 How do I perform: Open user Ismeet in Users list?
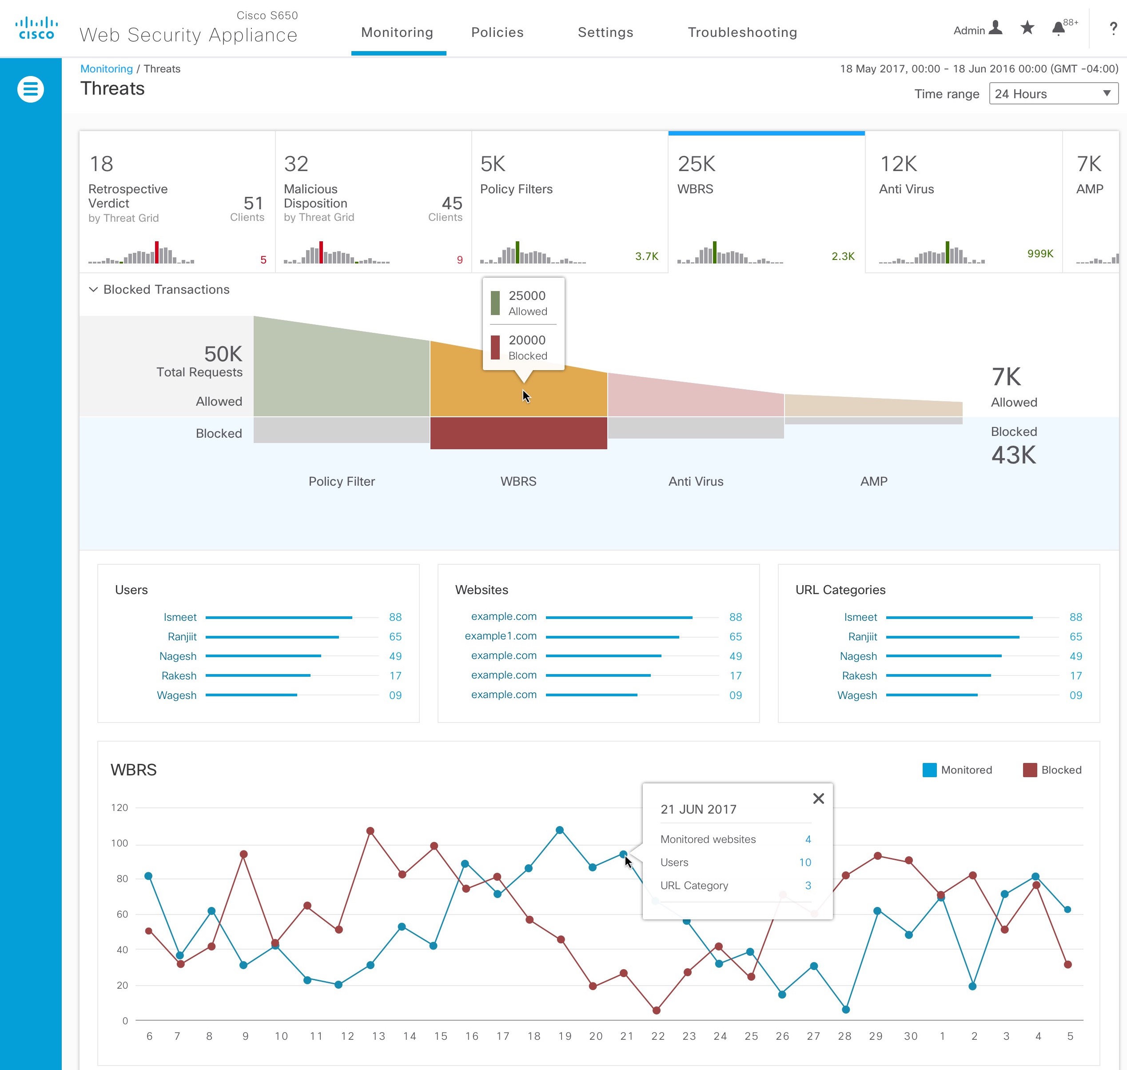[x=179, y=617]
